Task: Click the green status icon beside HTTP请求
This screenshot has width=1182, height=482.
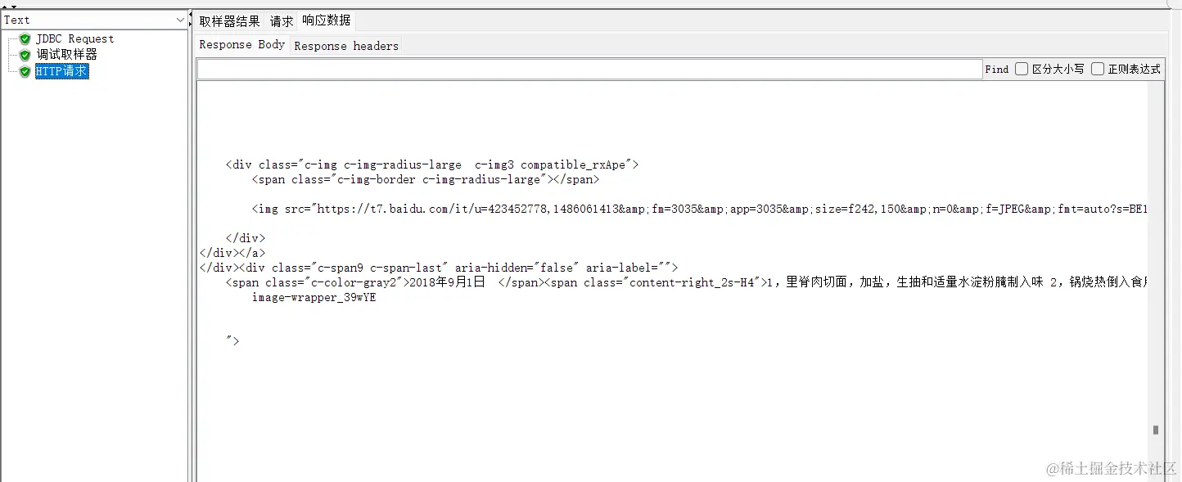Action: [x=25, y=72]
